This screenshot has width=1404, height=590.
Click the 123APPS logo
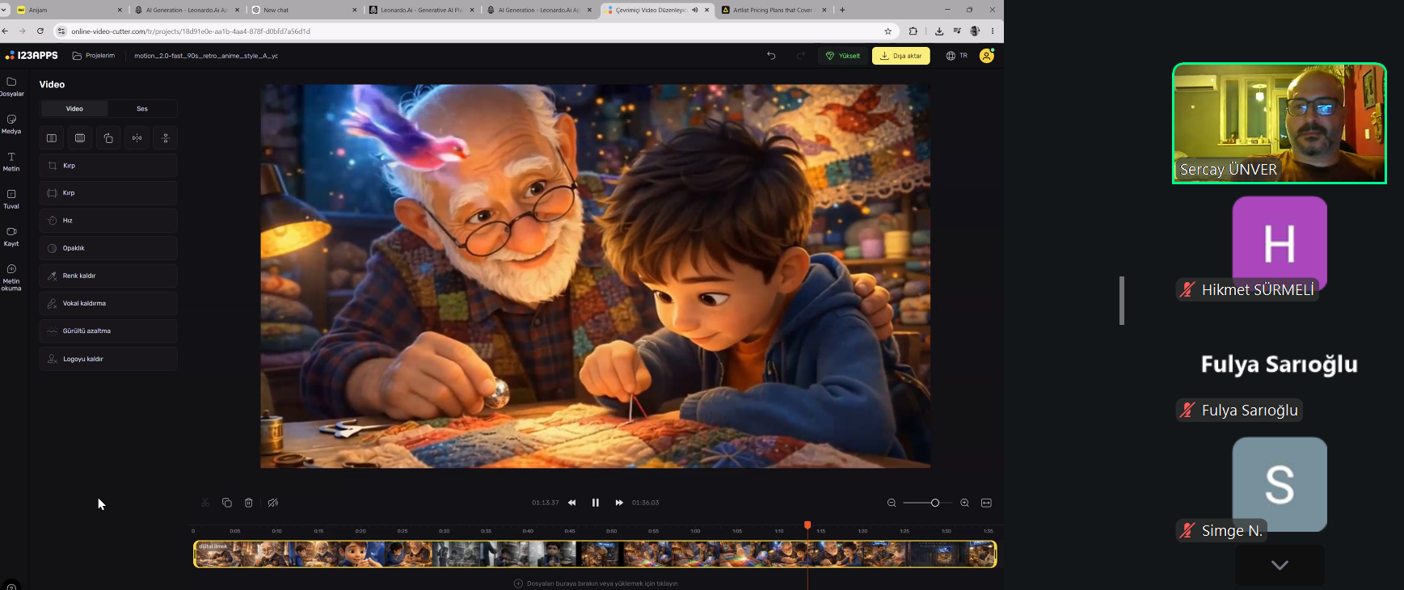click(32, 56)
